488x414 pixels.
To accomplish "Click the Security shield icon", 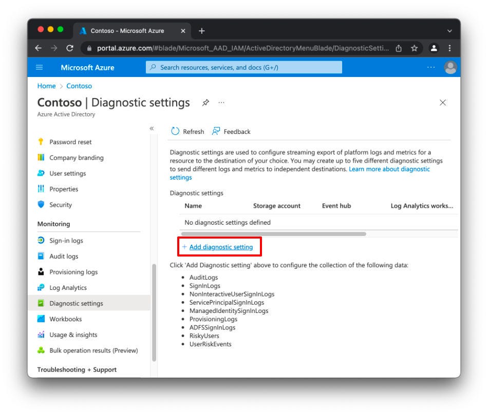I will pyautogui.click(x=41, y=205).
